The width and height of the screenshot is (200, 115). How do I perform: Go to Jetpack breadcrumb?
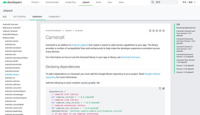pos(68,31)
